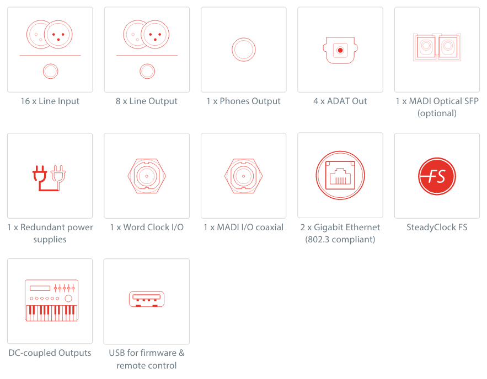This screenshot has width=487, height=379.
Task: Select the '4 x ADAT Out' text
Action: tap(340, 101)
